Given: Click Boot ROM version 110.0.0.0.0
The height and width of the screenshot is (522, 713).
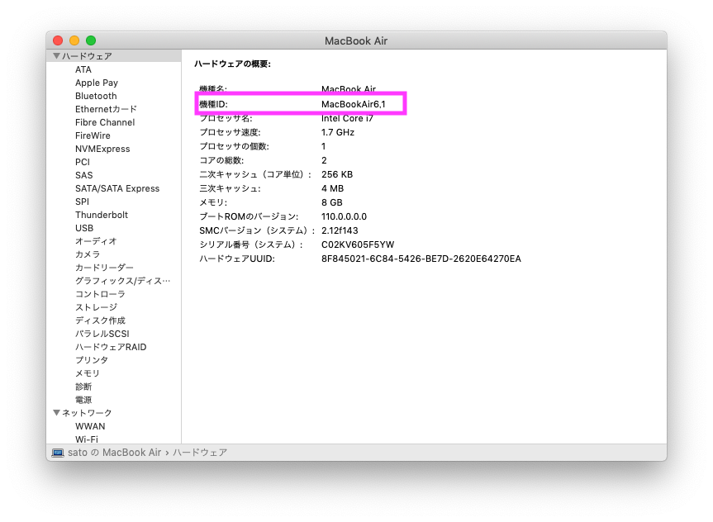Looking at the screenshot, I should (344, 216).
